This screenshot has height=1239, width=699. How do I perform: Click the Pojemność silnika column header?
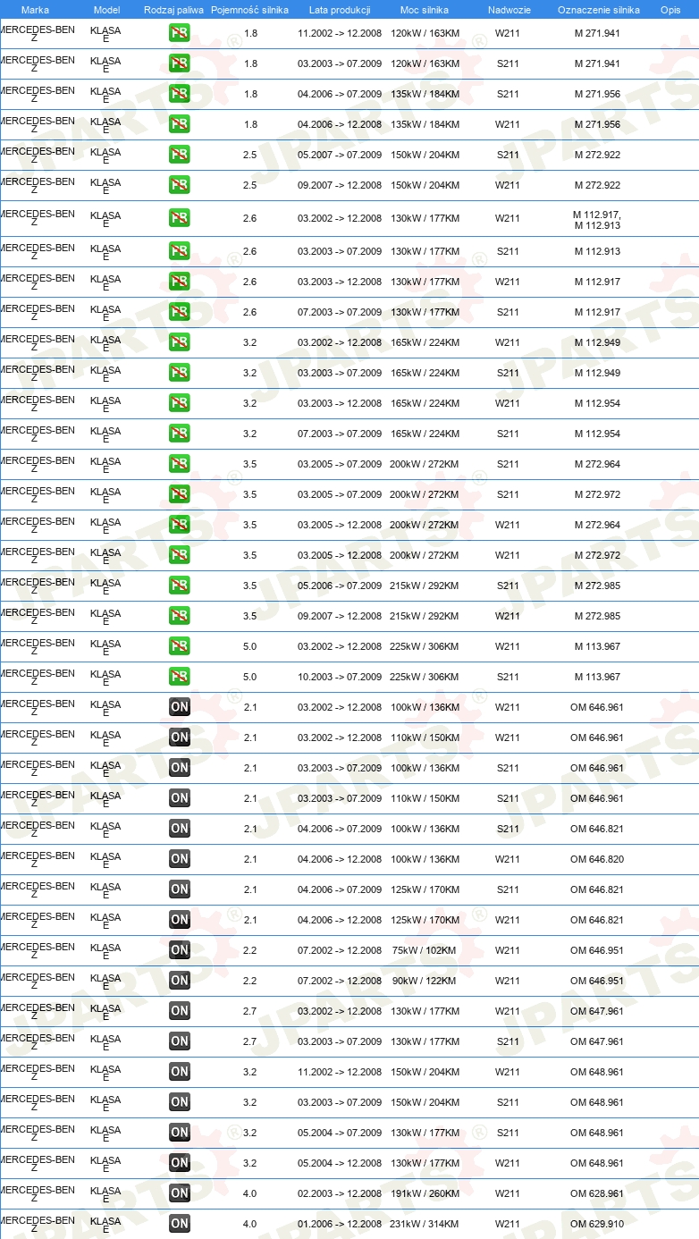tap(249, 10)
